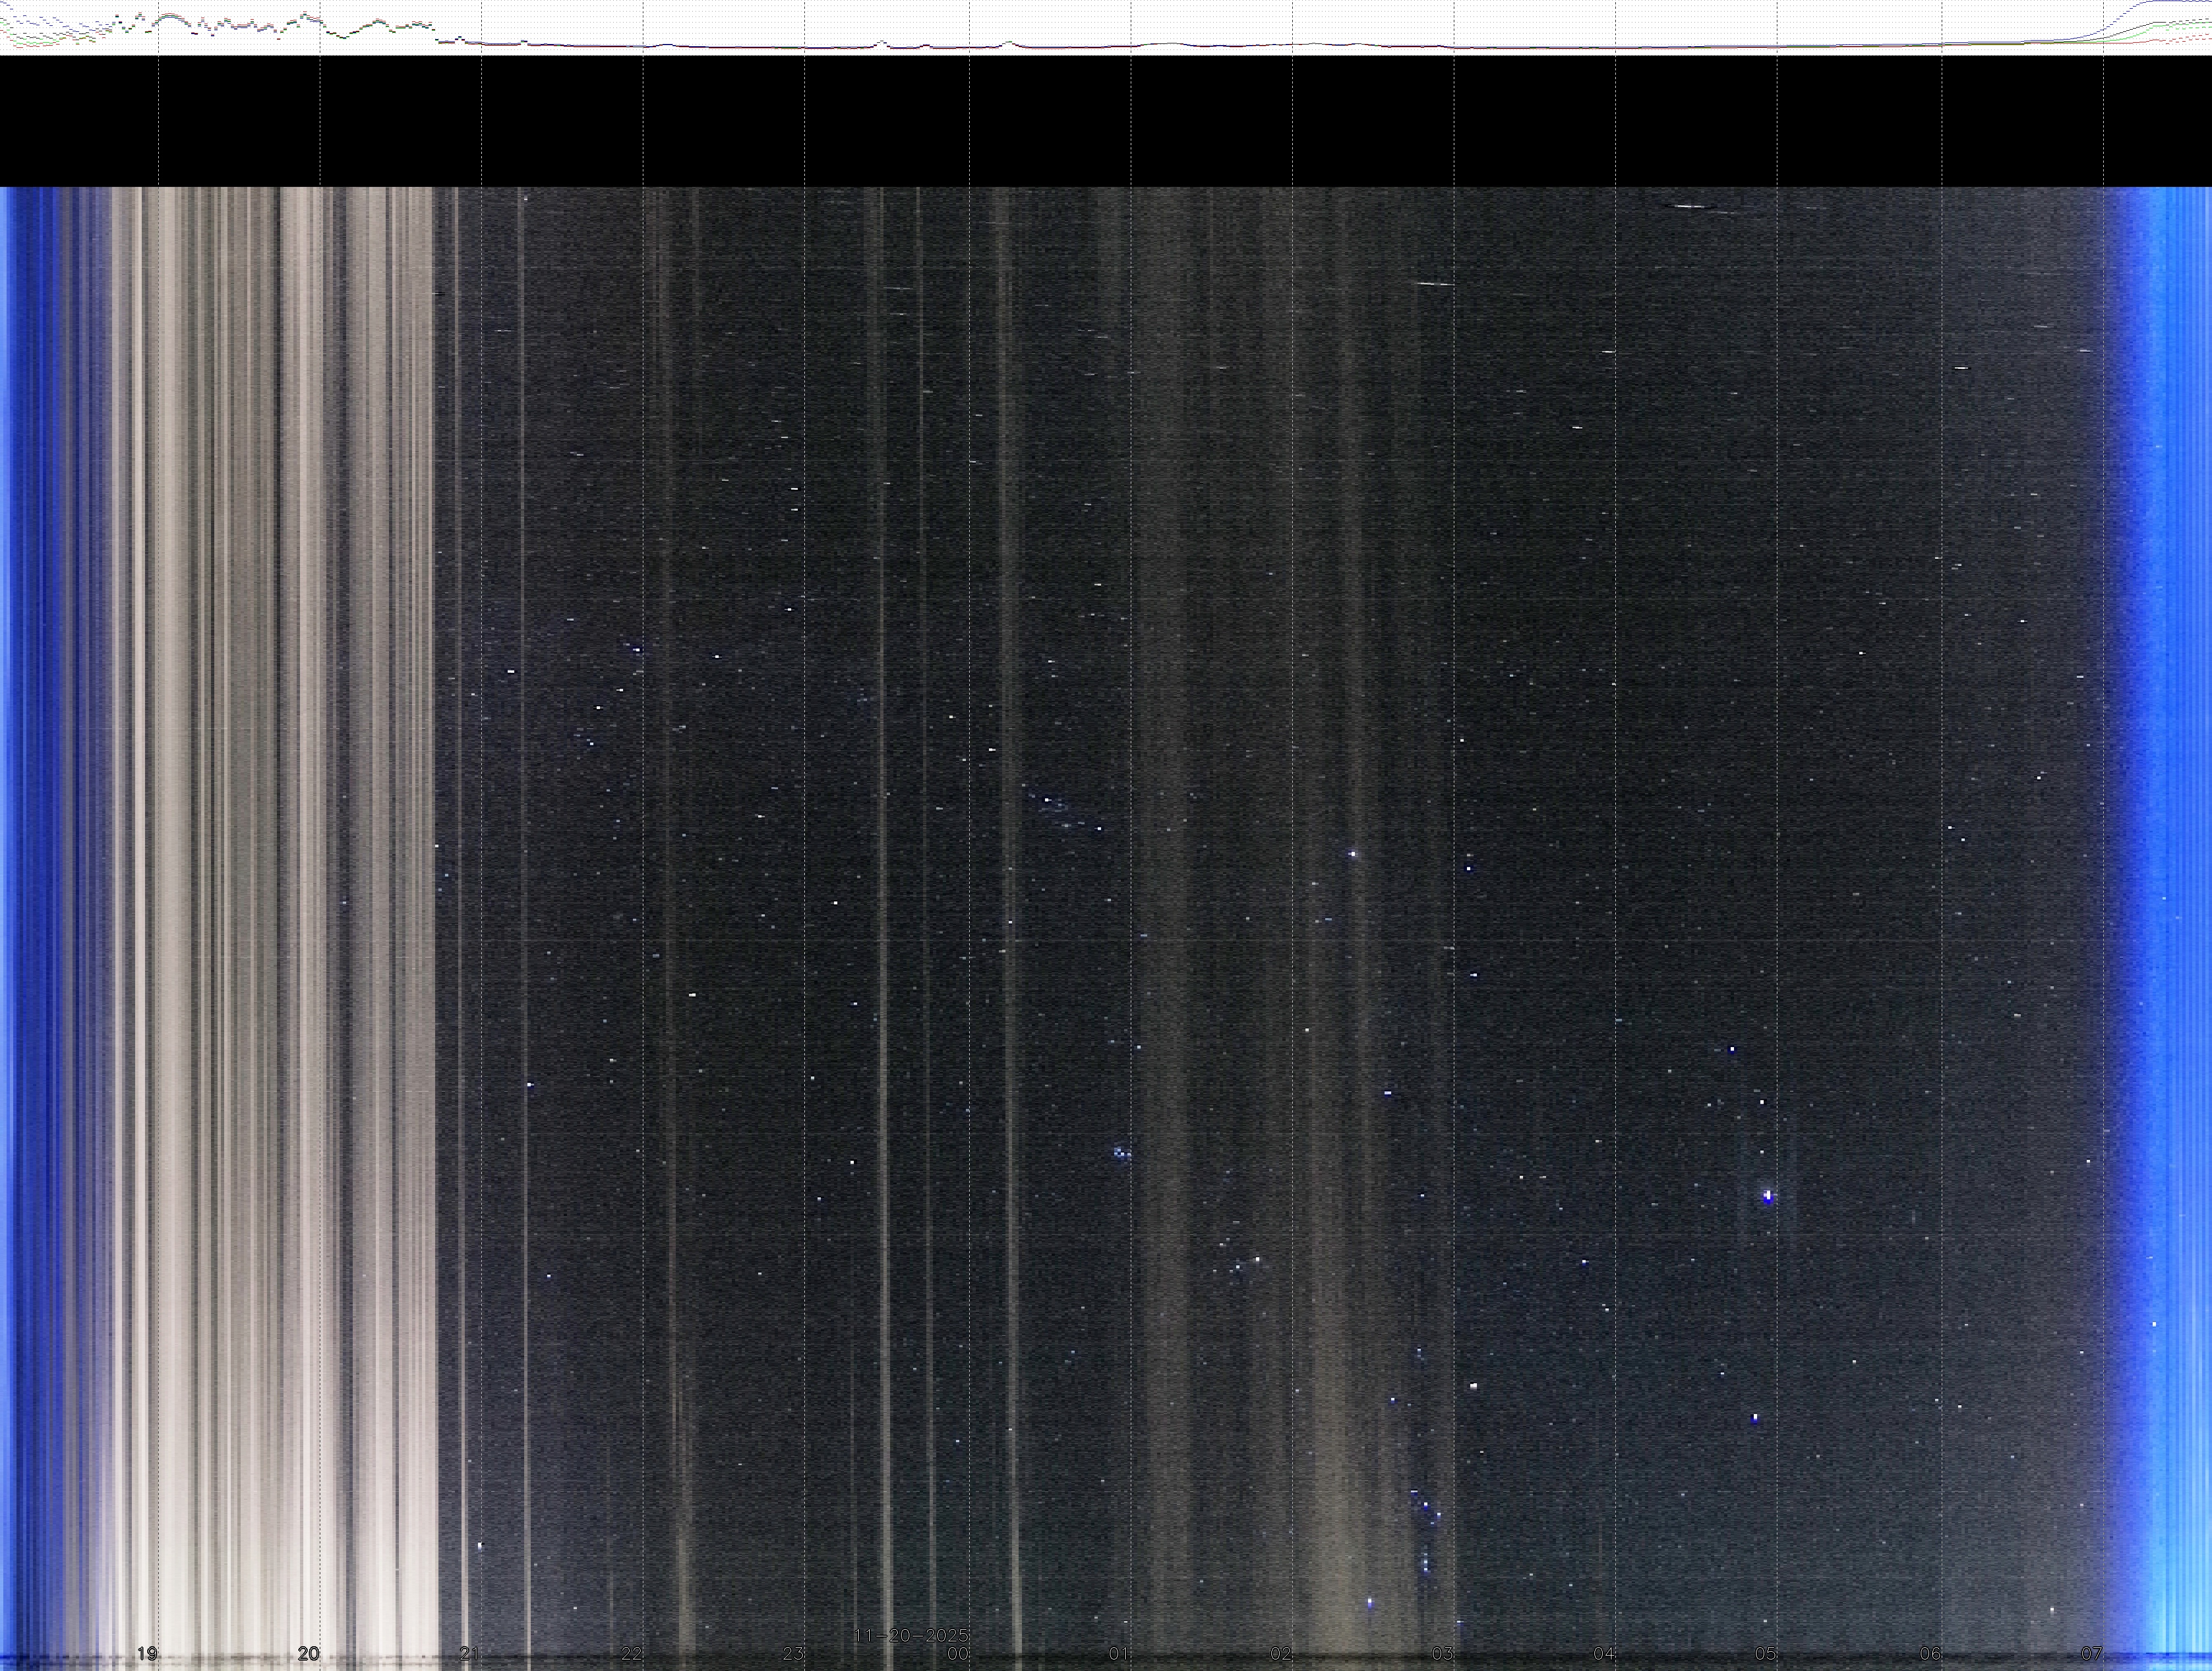Click the 02 hour label
This screenshot has height=1671, width=2212.
pos(1281,1654)
